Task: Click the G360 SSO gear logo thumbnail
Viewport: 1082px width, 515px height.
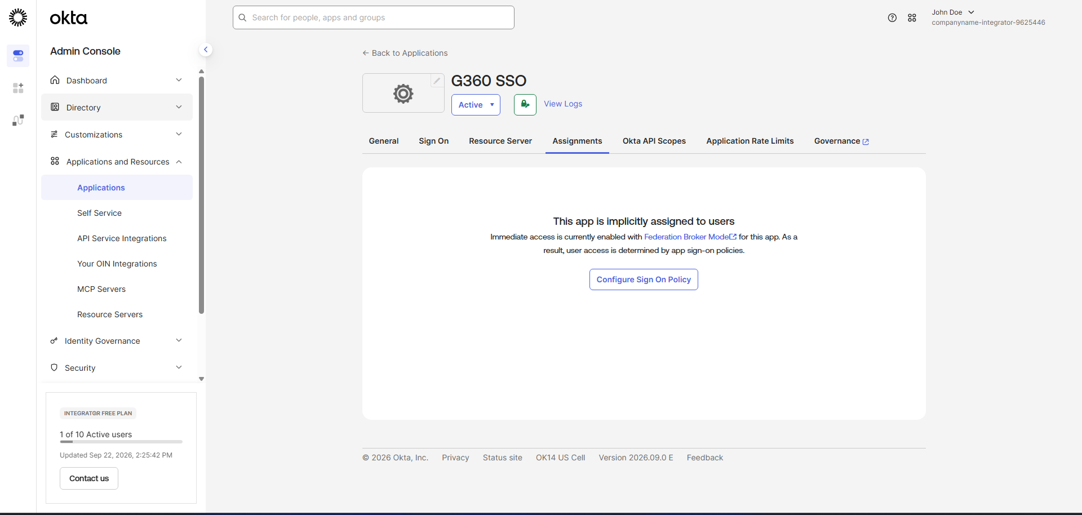Action: pyautogui.click(x=403, y=93)
